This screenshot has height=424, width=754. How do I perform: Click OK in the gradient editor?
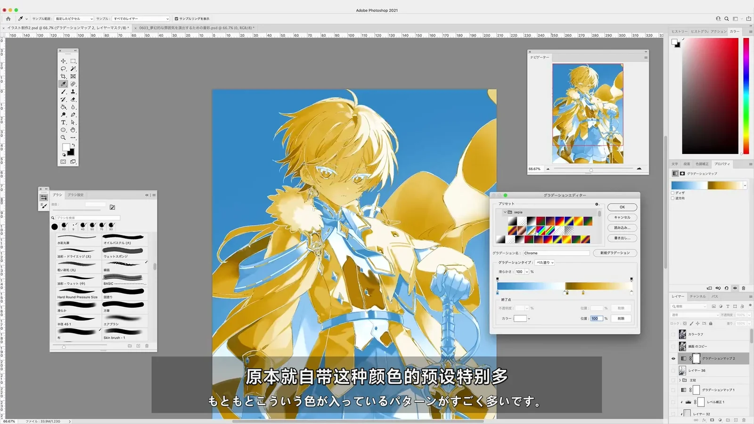click(622, 207)
